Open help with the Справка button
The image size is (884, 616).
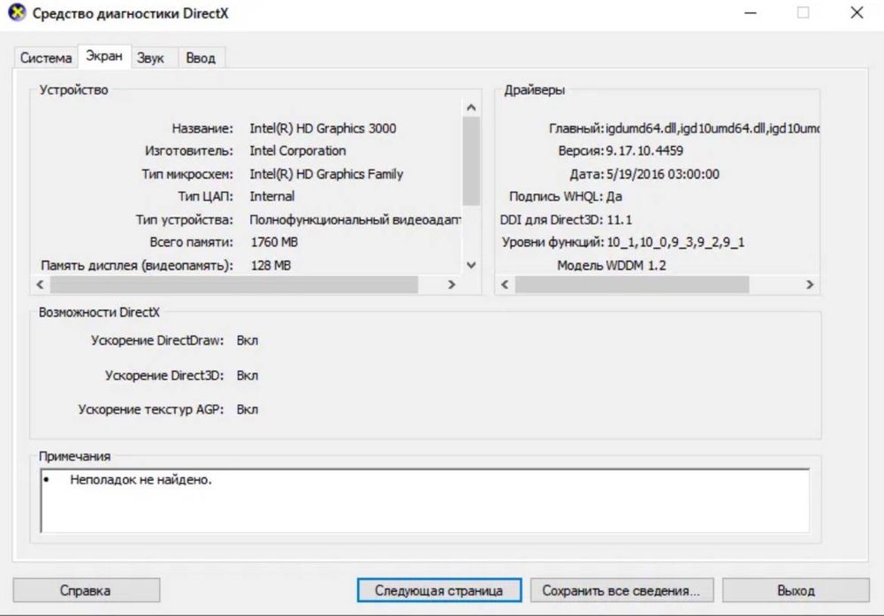(x=87, y=590)
